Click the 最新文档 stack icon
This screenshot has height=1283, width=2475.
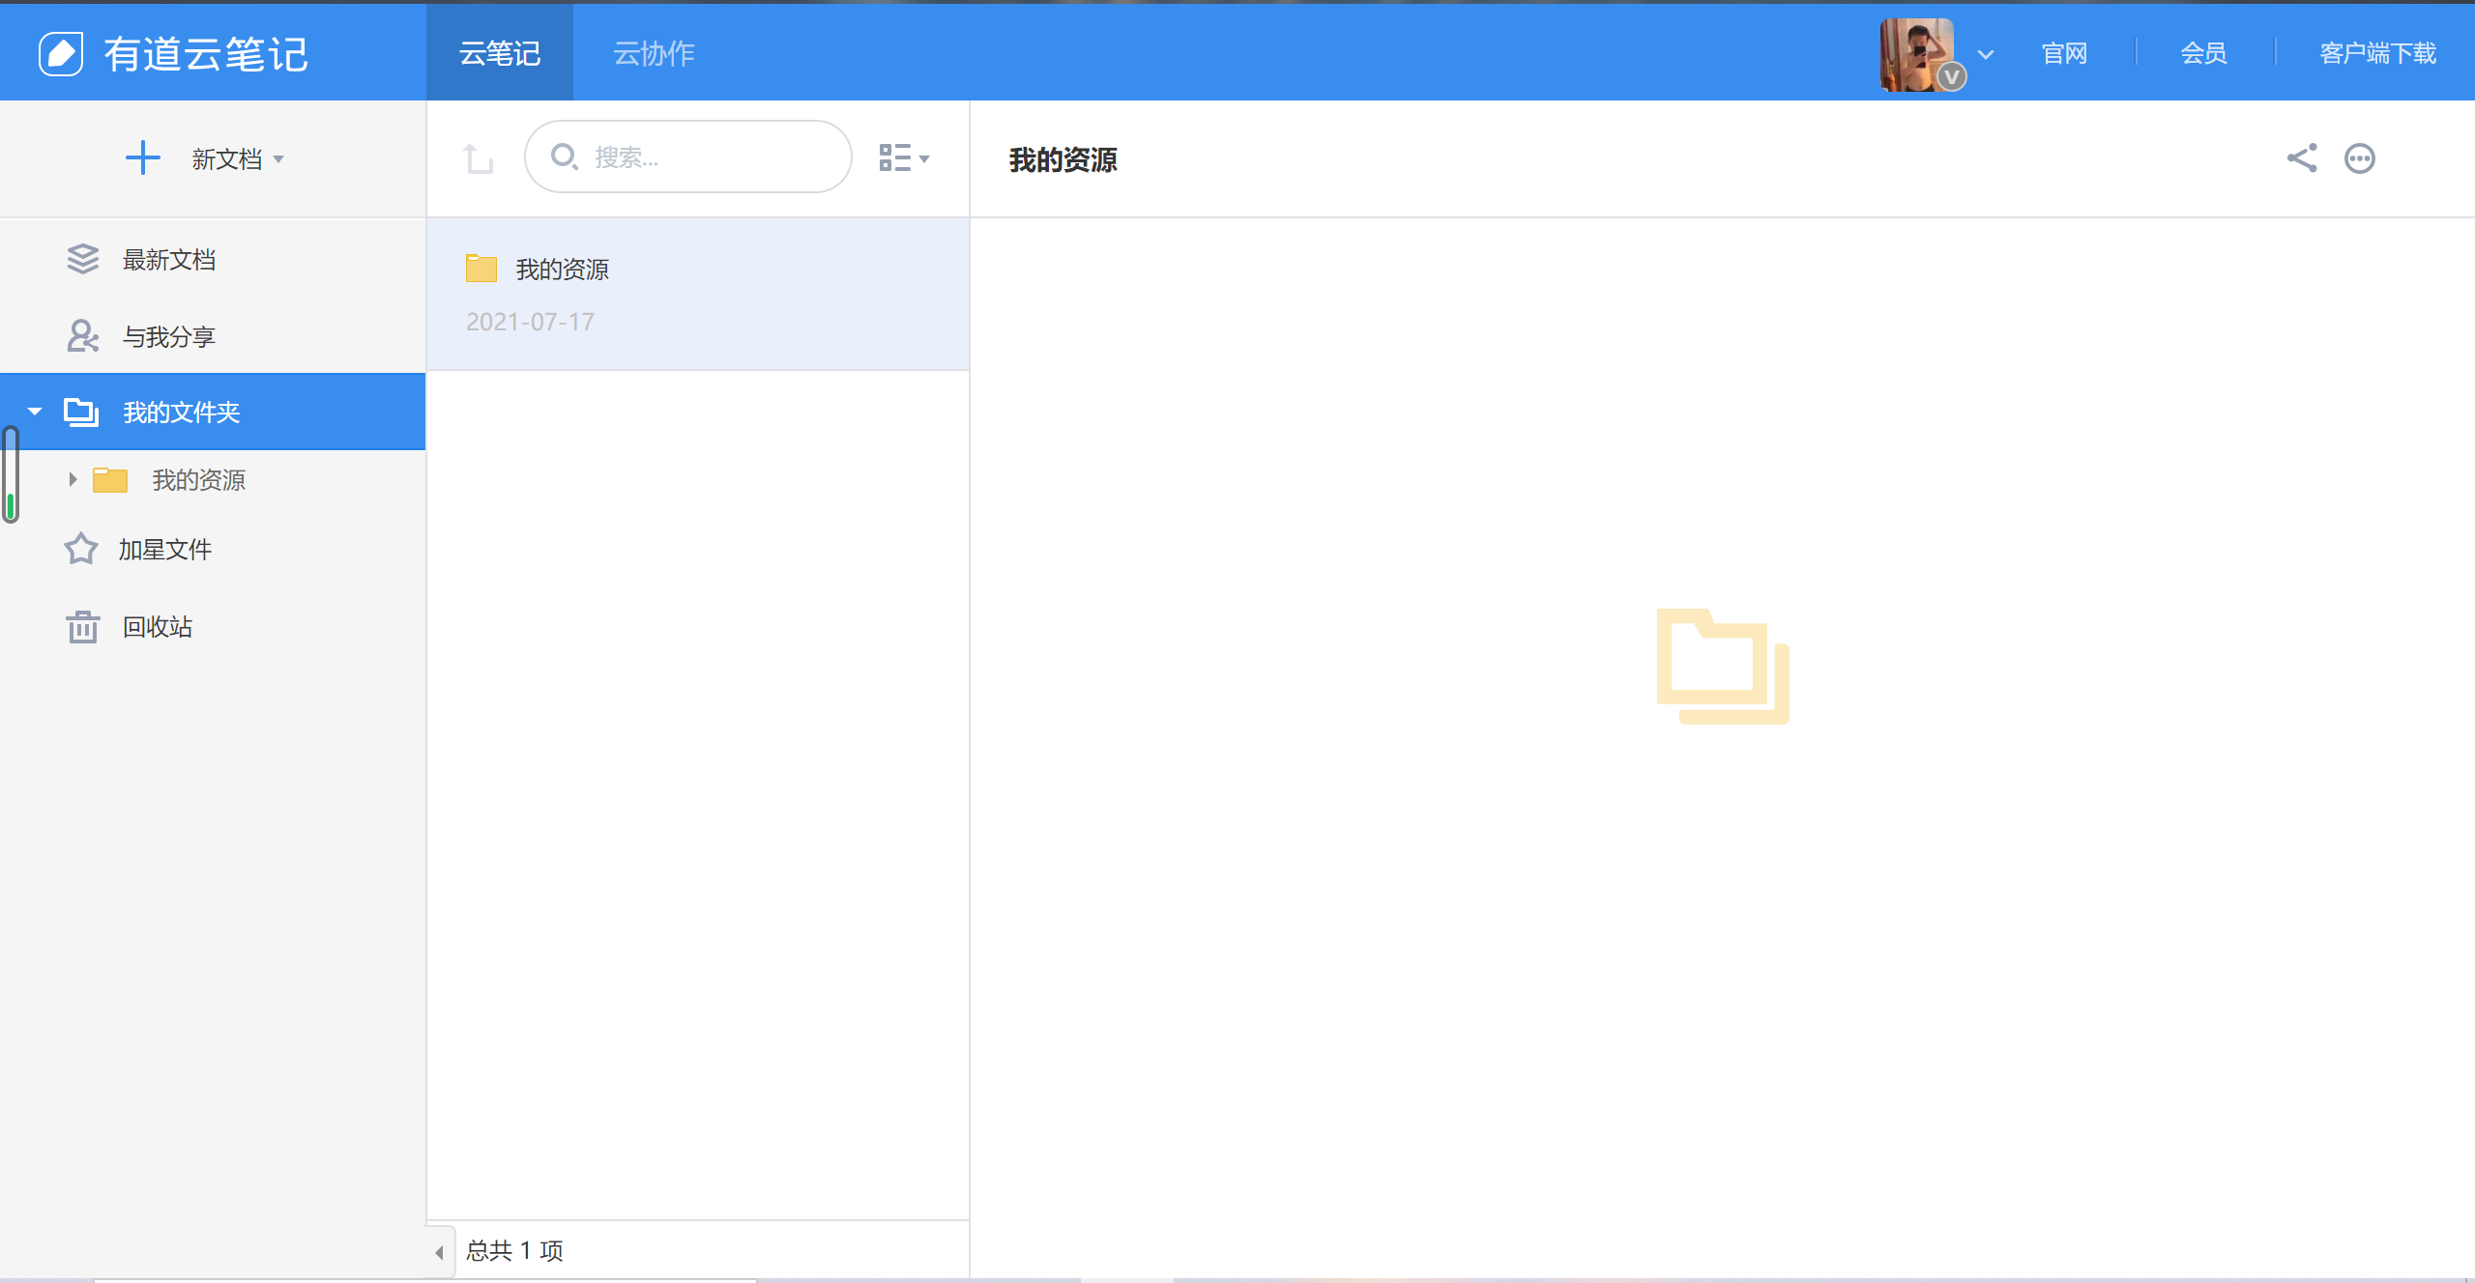[x=83, y=259]
